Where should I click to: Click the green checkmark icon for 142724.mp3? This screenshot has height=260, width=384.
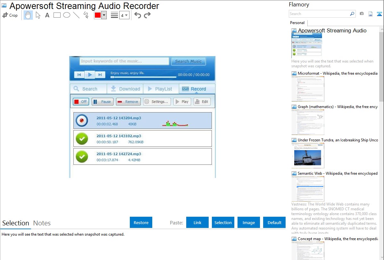point(82,156)
